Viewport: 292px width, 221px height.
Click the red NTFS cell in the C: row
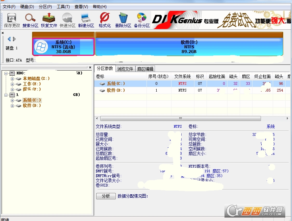point(183,84)
